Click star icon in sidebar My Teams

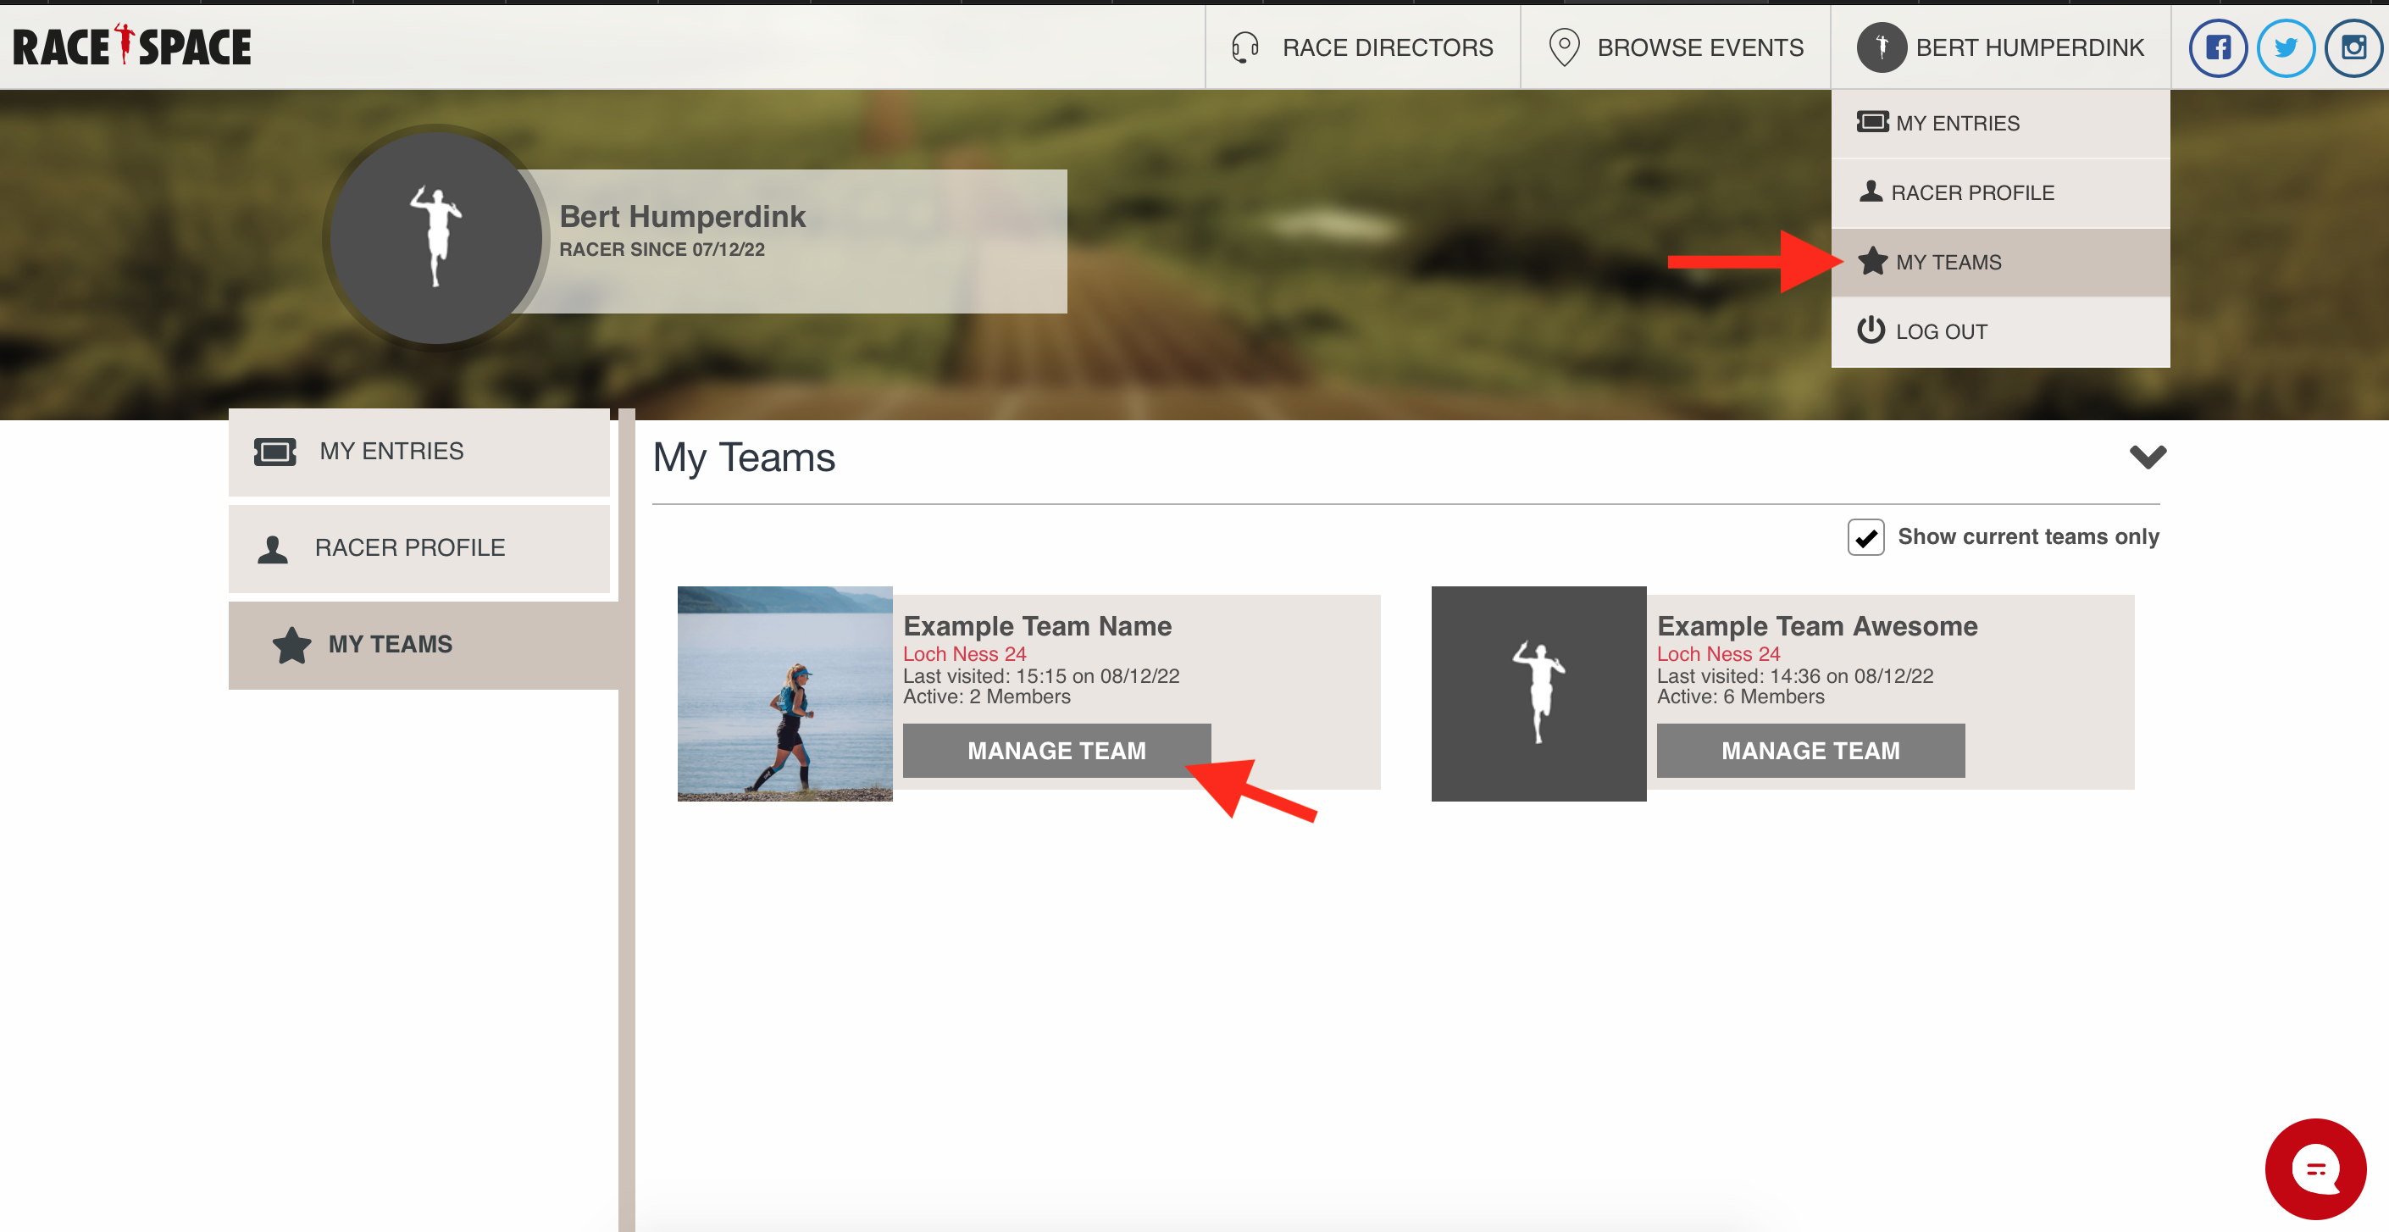[291, 645]
